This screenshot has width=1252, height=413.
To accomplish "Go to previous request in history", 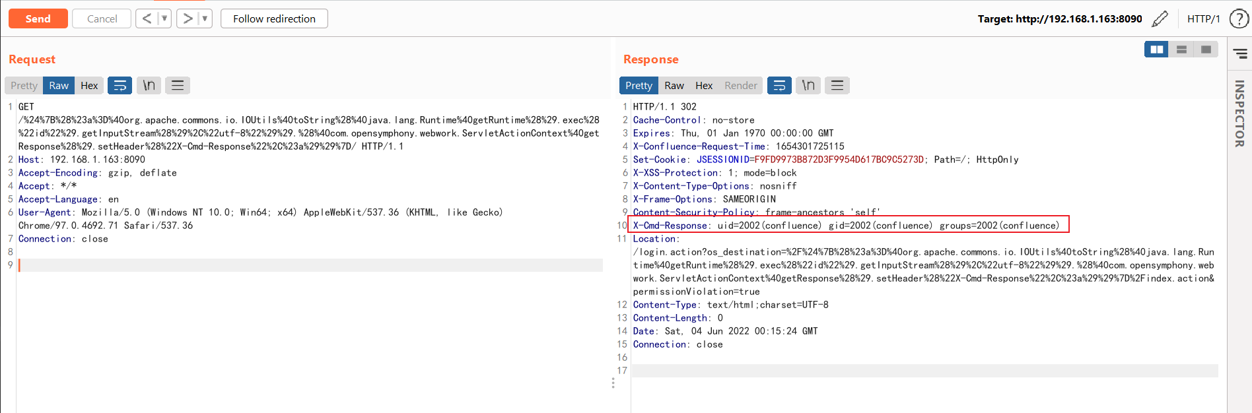I will click(147, 18).
